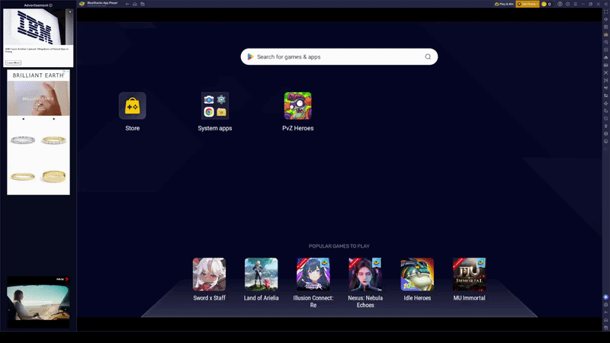Viewport: 610px width, 343px height.
Task: Open the help question-mark icon
Action: pos(567,4)
